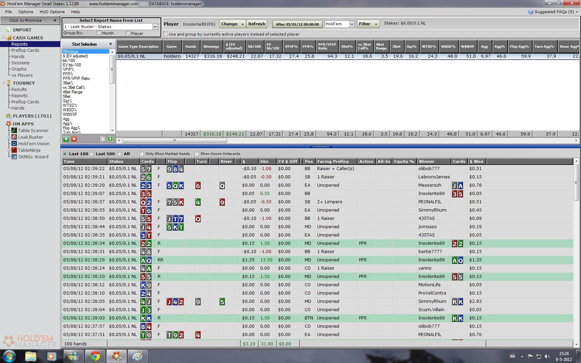Image resolution: width=581 pixels, height=363 pixels.
Task: Open the Options menu
Action: tap(26, 12)
